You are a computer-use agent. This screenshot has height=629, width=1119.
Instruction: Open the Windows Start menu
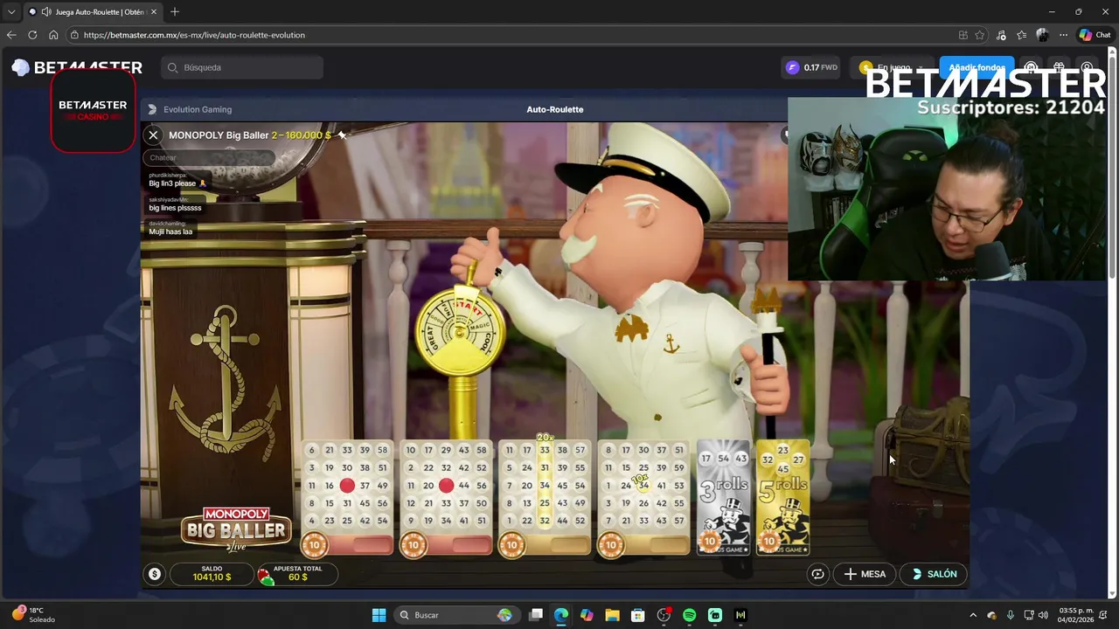379,615
